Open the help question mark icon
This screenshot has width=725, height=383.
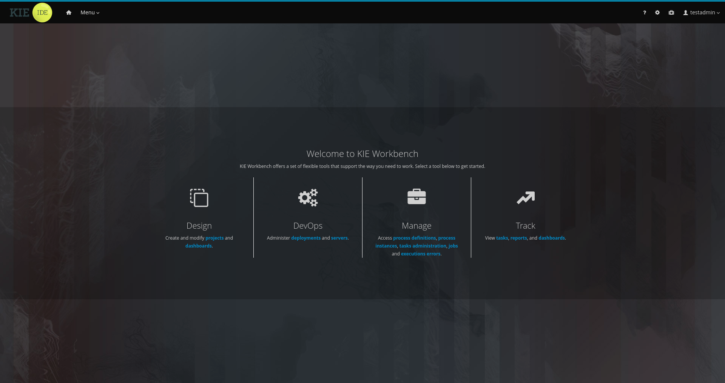pyautogui.click(x=645, y=12)
